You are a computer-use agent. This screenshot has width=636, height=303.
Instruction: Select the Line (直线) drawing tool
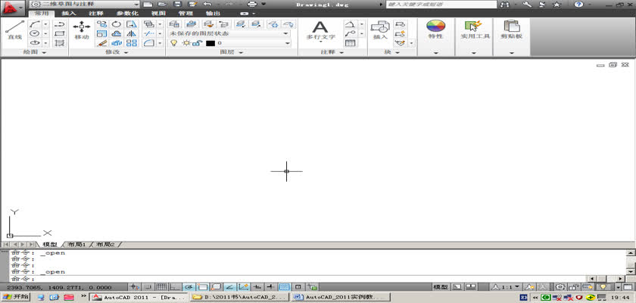[14, 30]
